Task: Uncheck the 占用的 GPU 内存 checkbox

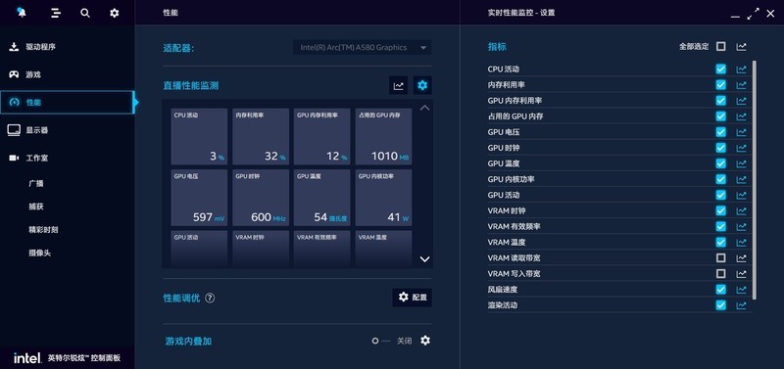Action: [720, 116]
